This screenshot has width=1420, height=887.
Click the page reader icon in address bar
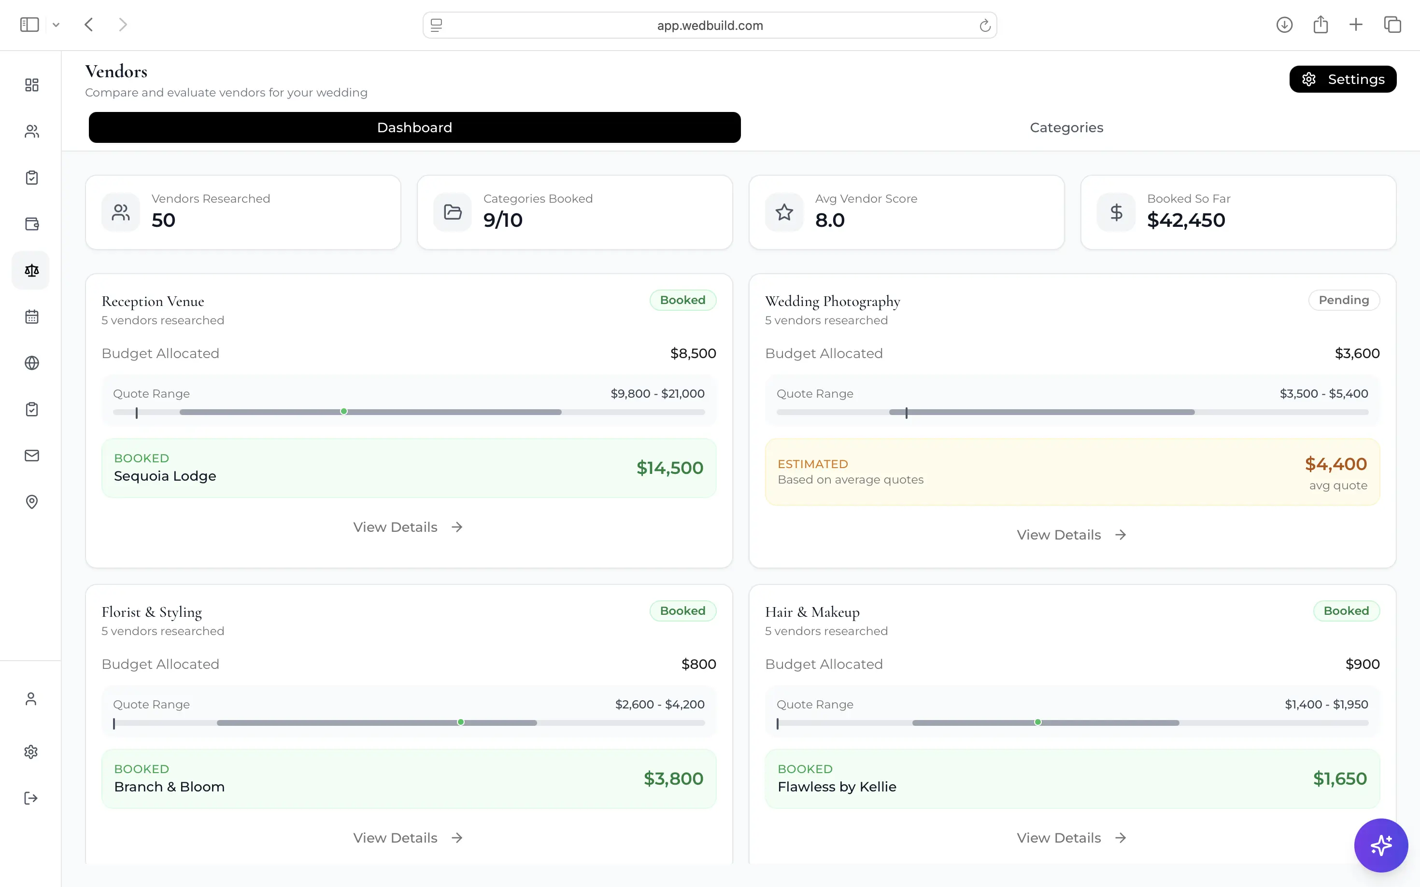tap(436, 25)
